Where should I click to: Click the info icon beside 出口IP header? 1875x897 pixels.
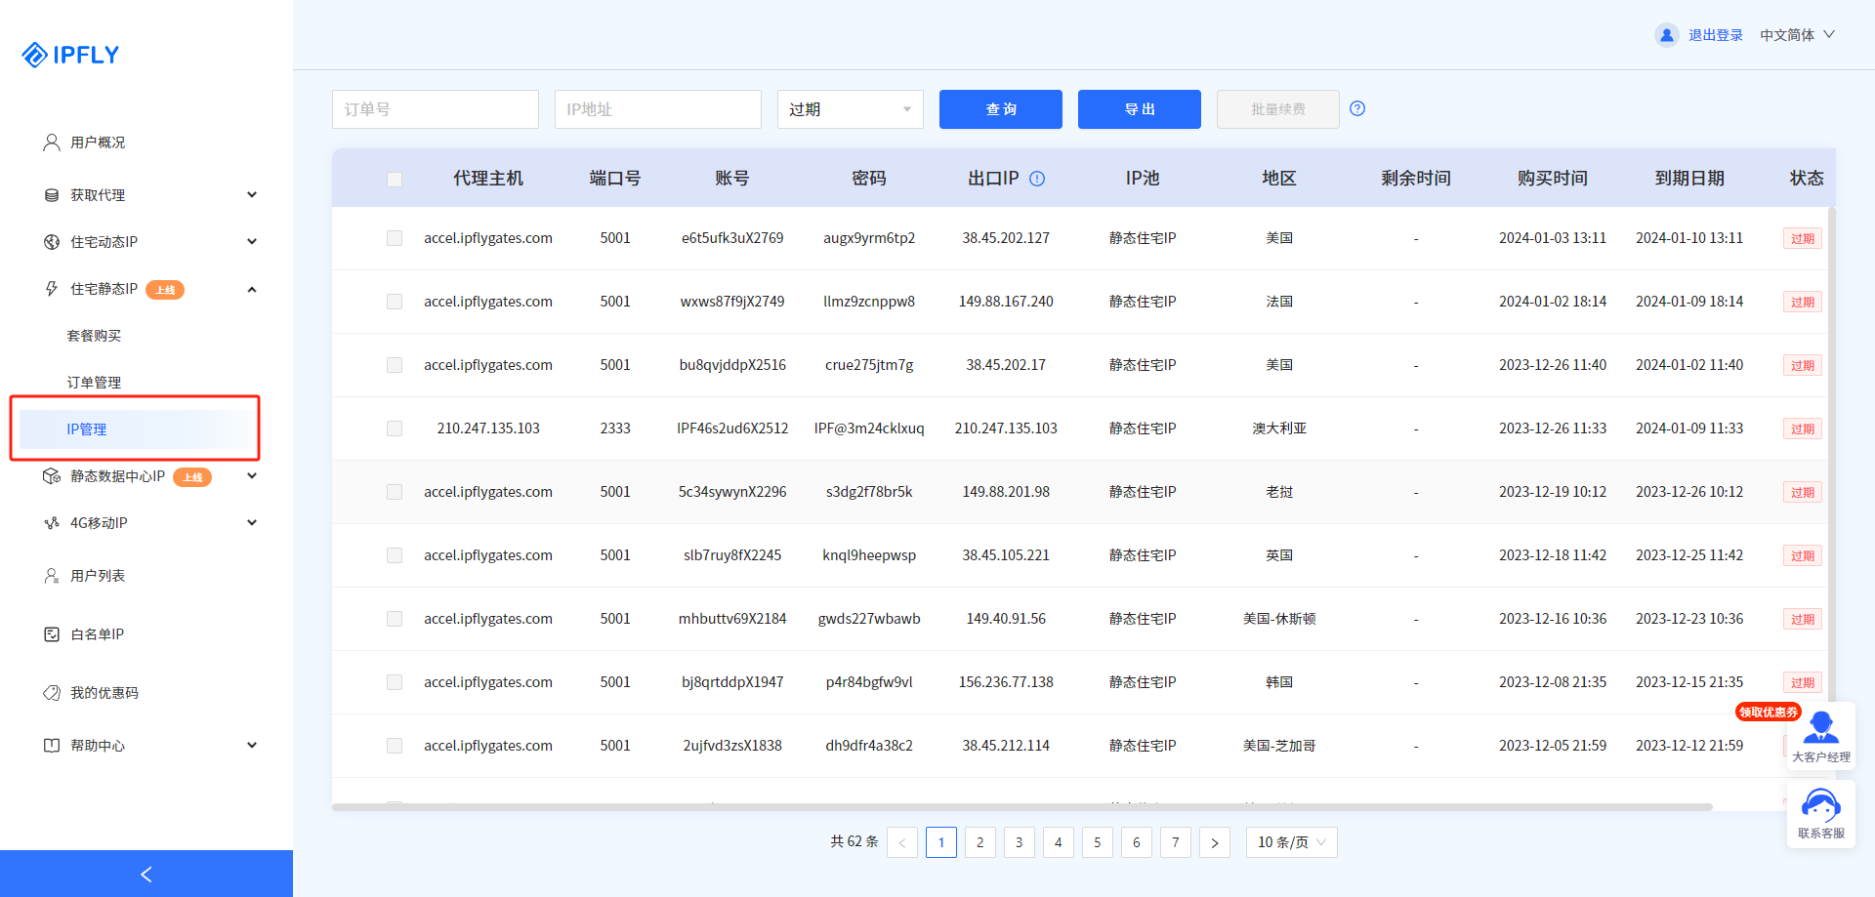1037,179
